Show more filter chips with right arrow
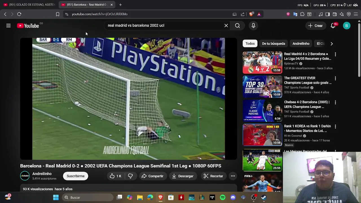 coord(332,44)
